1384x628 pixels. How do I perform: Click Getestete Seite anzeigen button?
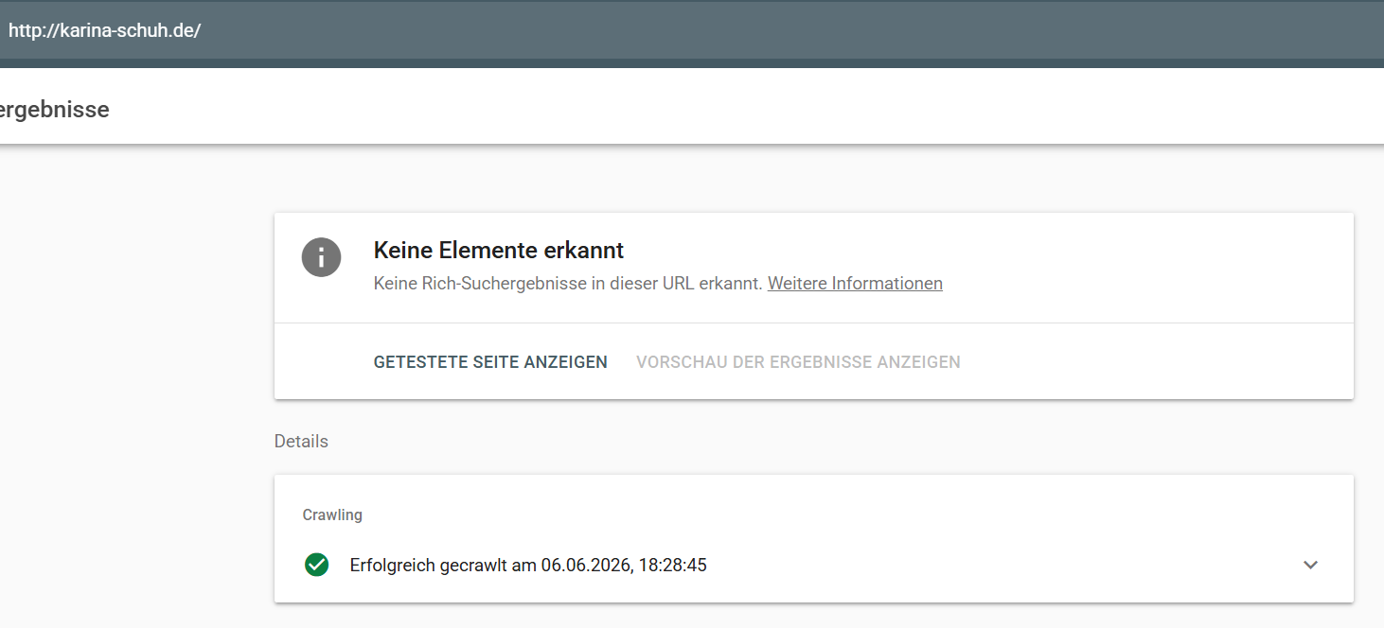pyautogui.click(x=490, y=362)
